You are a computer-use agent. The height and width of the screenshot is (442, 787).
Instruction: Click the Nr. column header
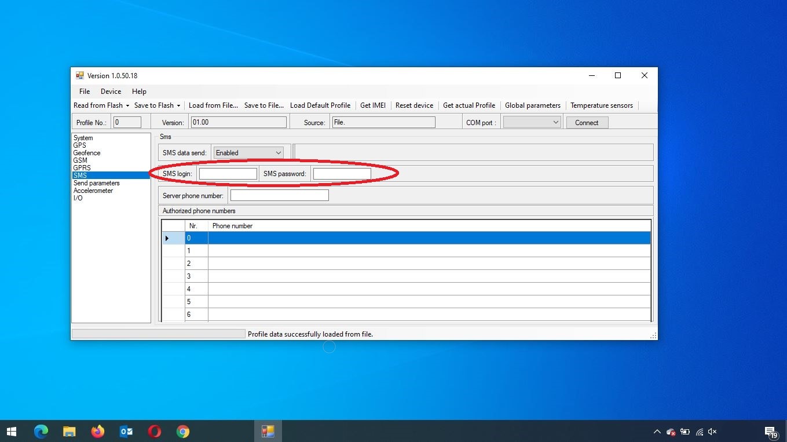tap(196, 226)
